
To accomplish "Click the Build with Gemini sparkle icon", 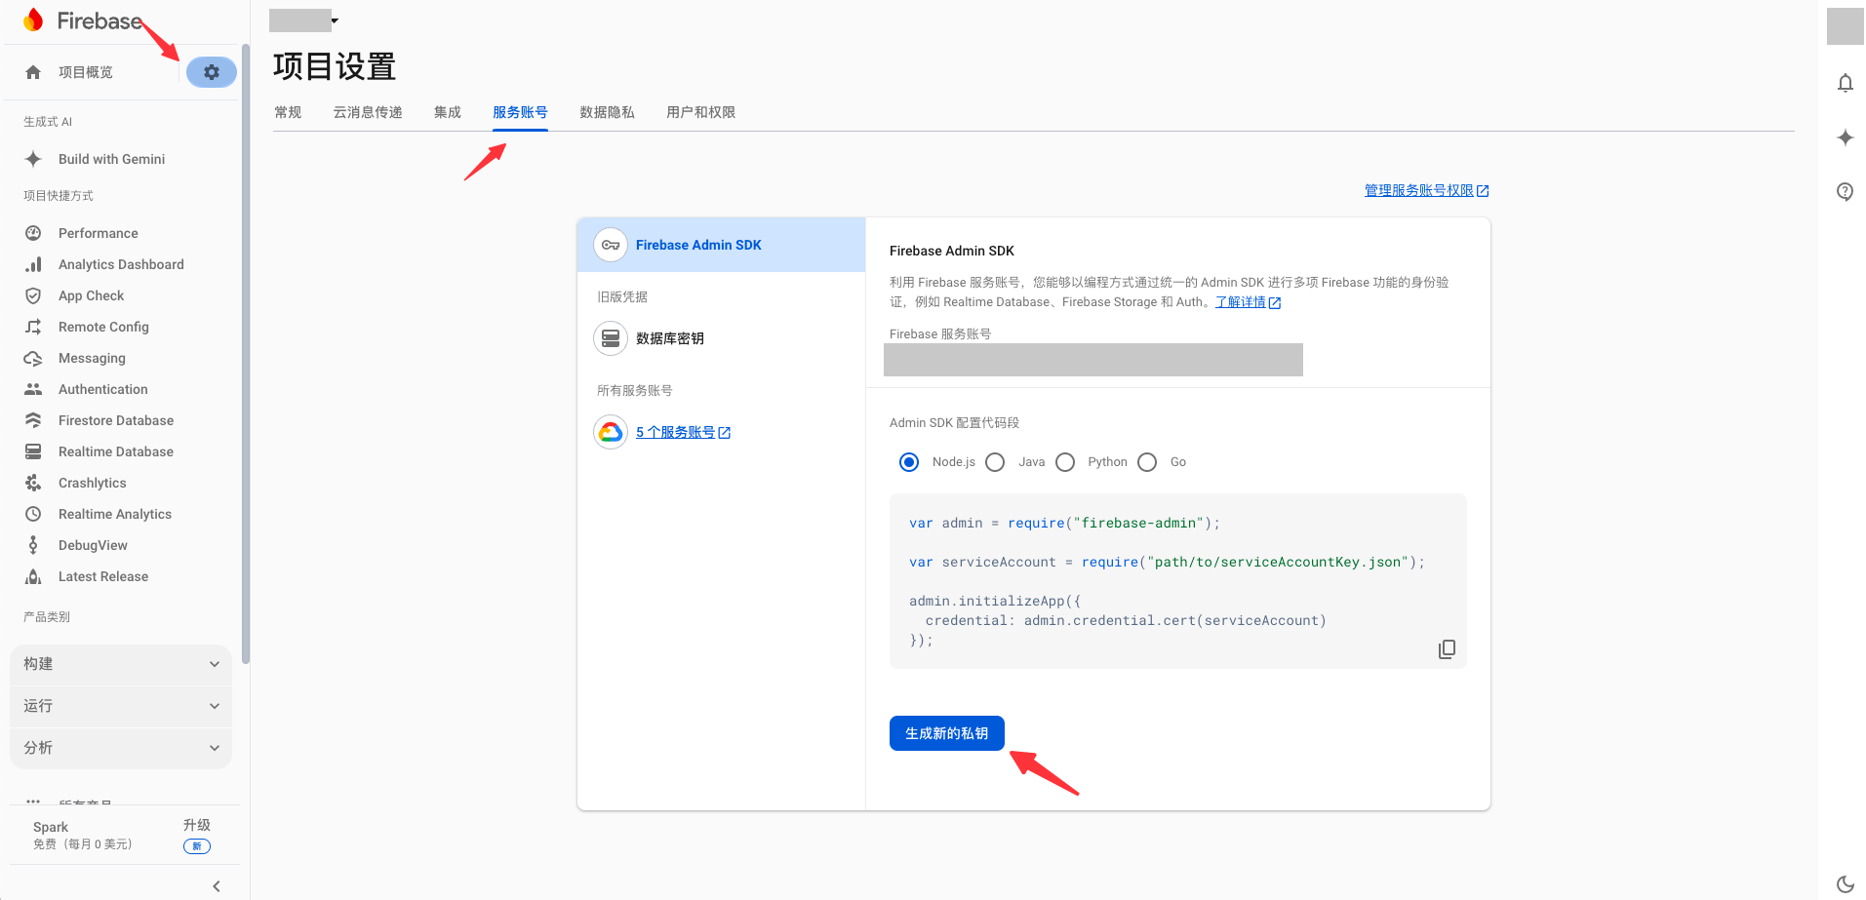I will point(33,159).
